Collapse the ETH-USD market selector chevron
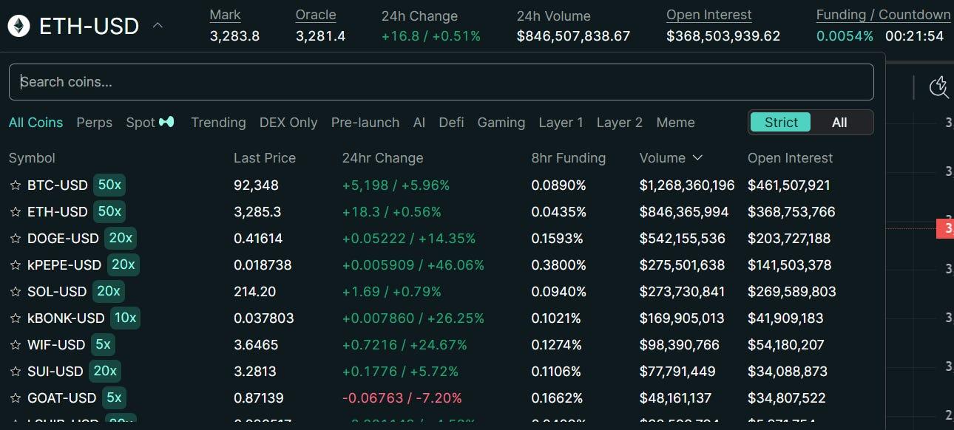Image resolution: width=954 pixels, height=430 pixels. [158, 26]
